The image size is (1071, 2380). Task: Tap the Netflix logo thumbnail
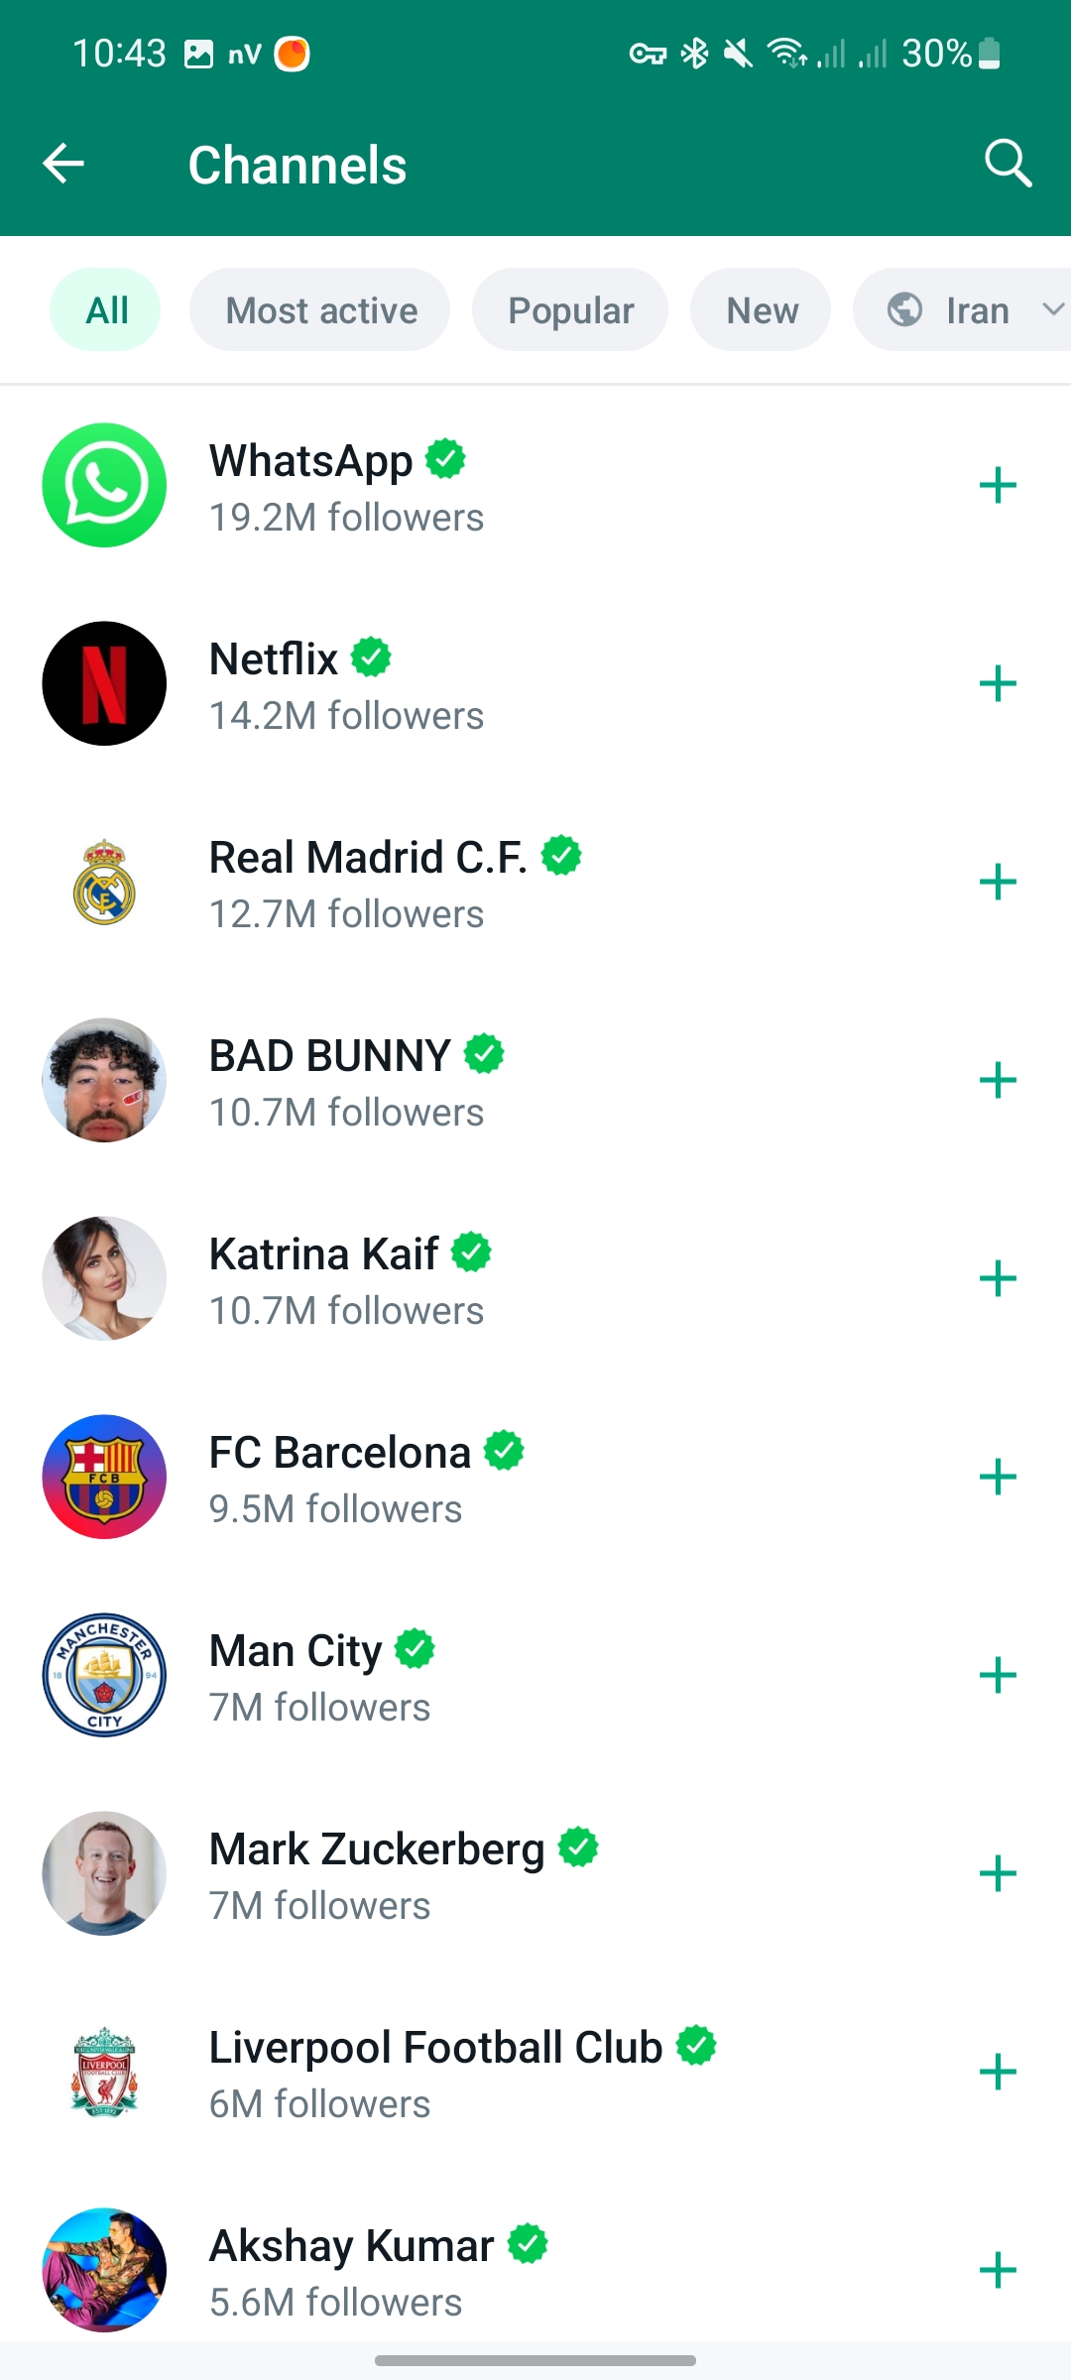104,683
